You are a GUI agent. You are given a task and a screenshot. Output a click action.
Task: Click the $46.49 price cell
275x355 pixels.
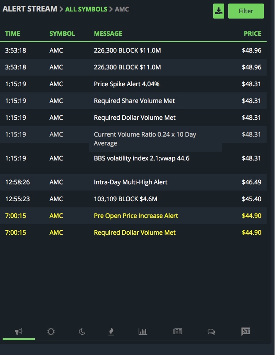click(x=252, y=182)
